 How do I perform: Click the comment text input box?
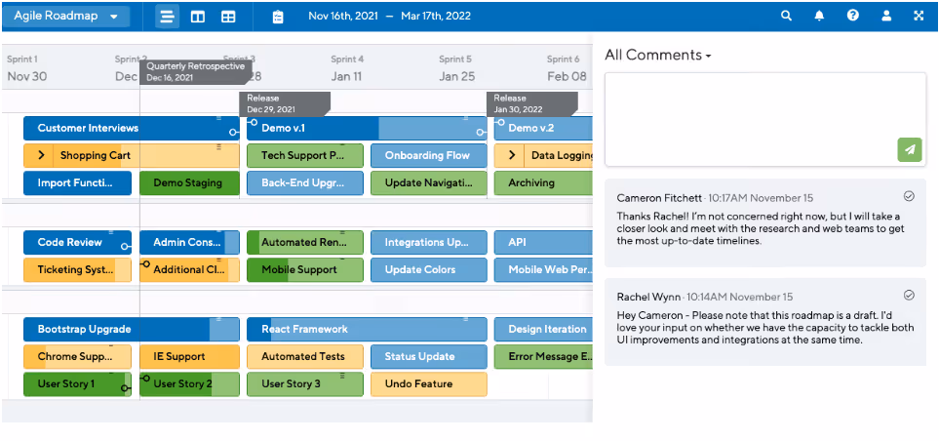coord(765,119)
